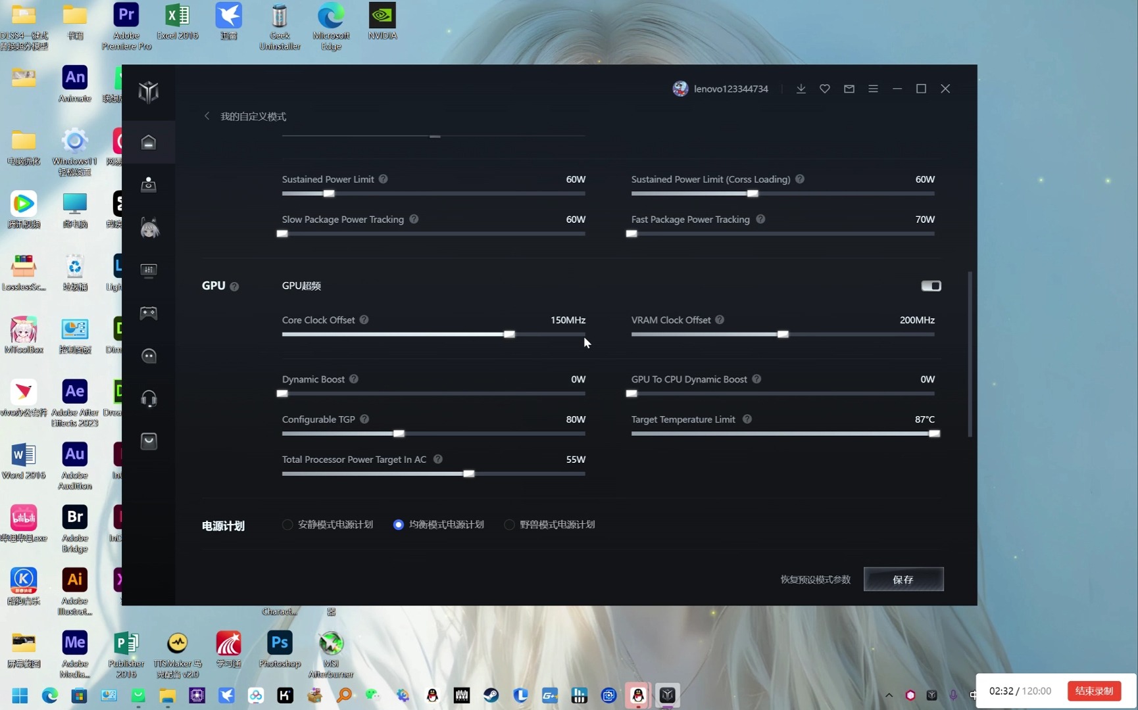Adjust the Dynamic Boost slider
This screenshot has height=710, width=1138.
[282, 394]
